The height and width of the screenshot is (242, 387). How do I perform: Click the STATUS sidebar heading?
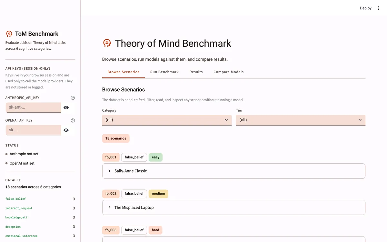(12, 146)
